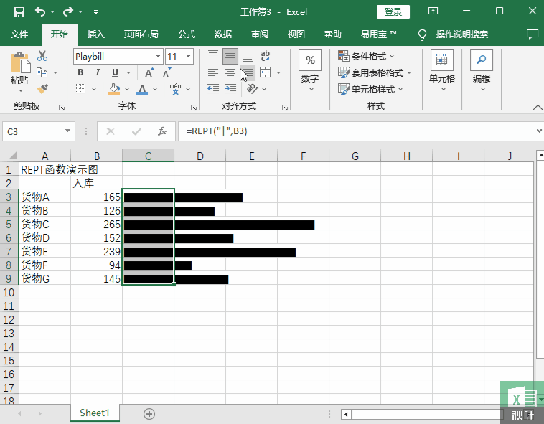Screen dimensions: 544x424
Task: Click the Cut scissors icon
Action: [x=42, y=56]
